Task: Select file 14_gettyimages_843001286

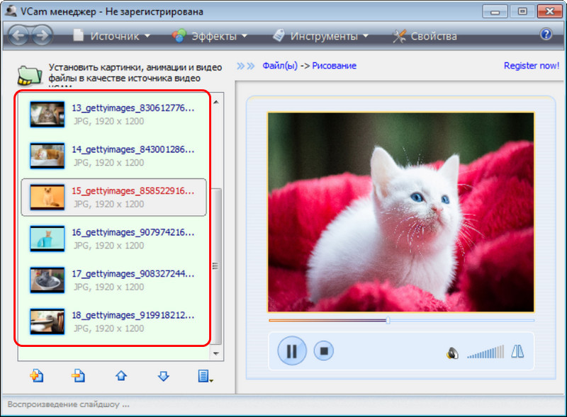Action: click(x=113, y=156)
